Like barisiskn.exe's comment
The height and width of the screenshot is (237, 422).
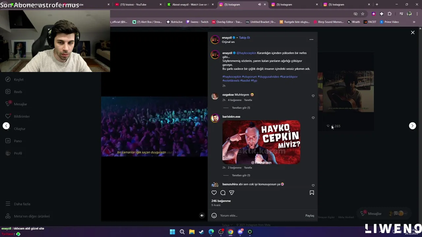[313, 118]
